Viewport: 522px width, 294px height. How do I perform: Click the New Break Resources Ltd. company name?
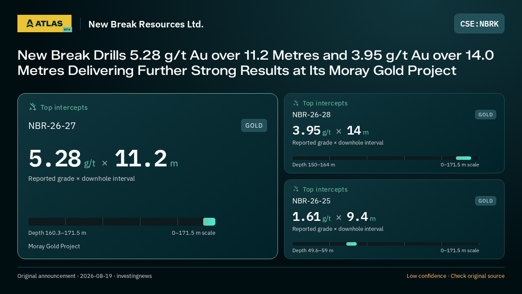(146, 24)
